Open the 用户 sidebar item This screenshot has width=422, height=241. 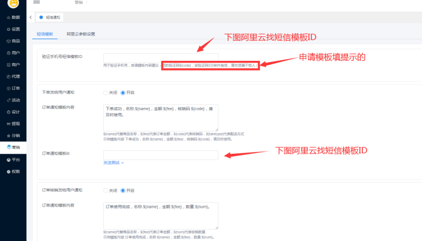(x=13, y=53)
